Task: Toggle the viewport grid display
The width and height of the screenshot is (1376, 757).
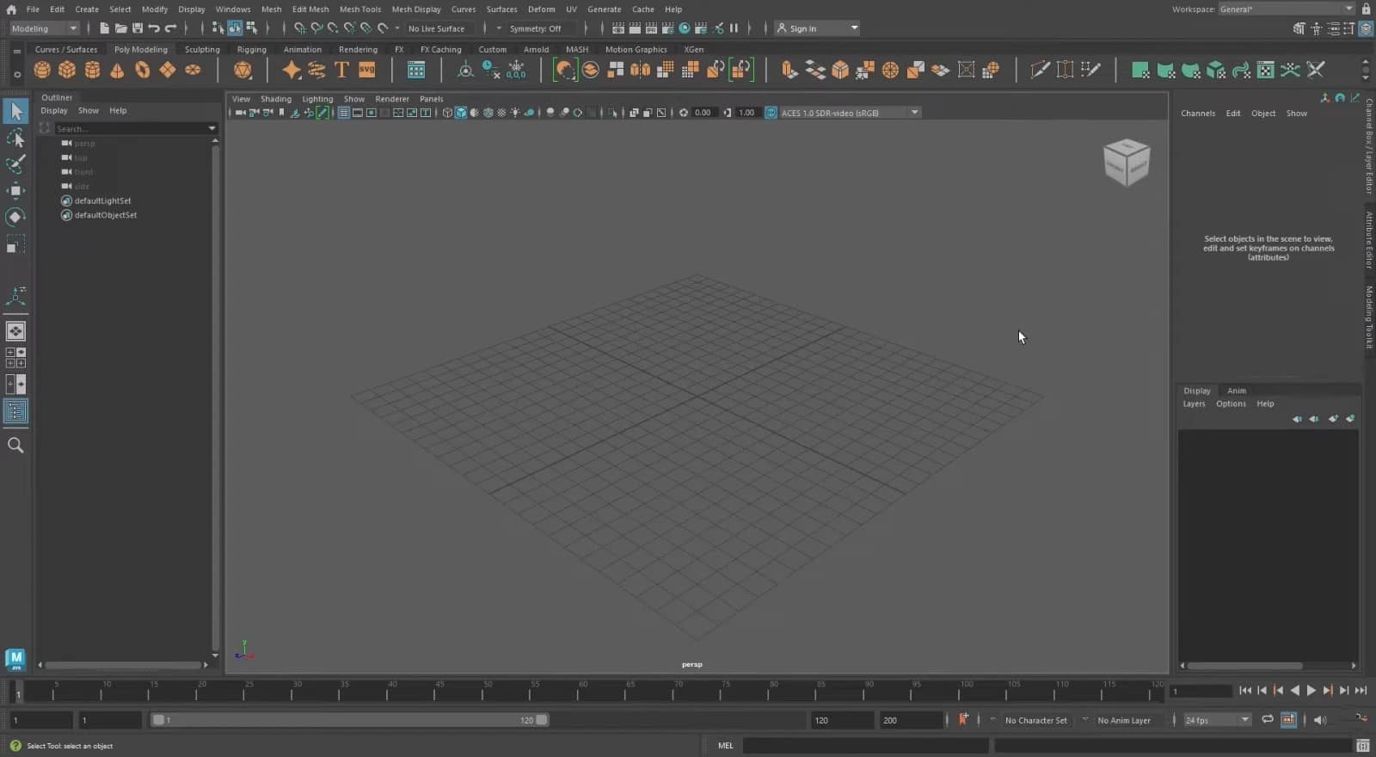Action: [x=343, y=113]
